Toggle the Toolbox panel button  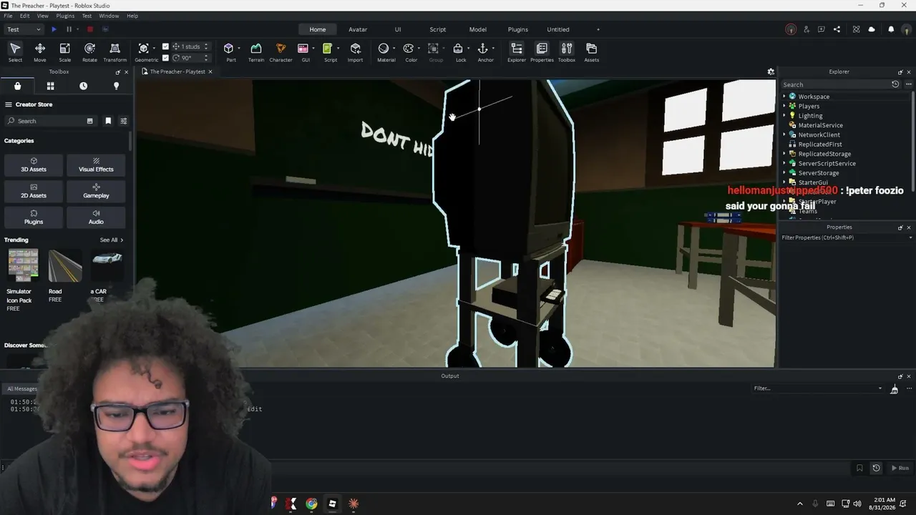click(566, 52)
